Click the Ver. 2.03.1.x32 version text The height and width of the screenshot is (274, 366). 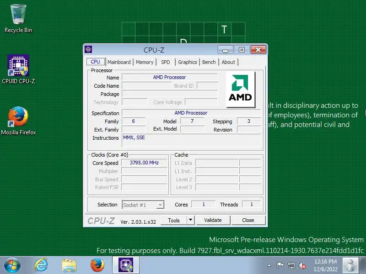(138, 222)
